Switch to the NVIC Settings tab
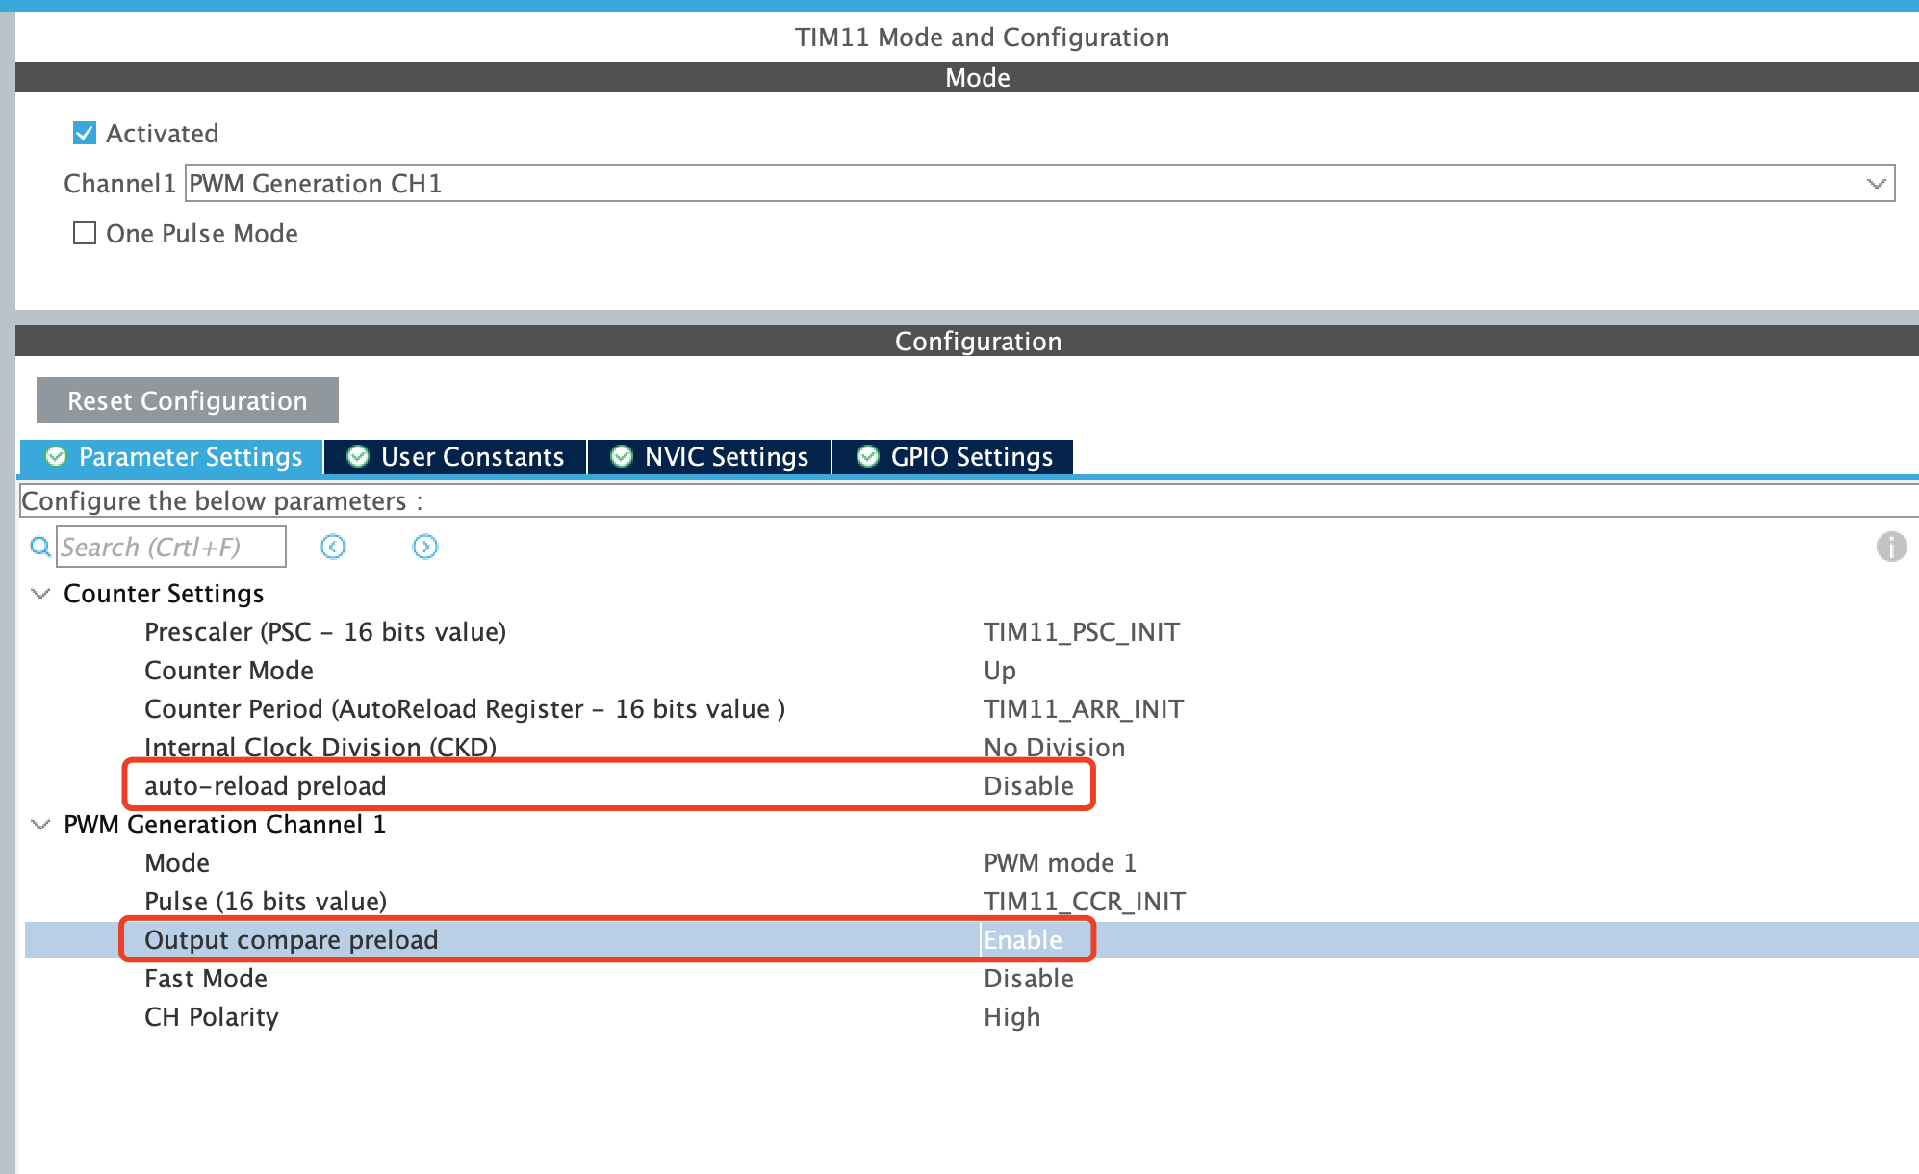The height and width of the screenshot is (1174, 1919). click(722, 457)
